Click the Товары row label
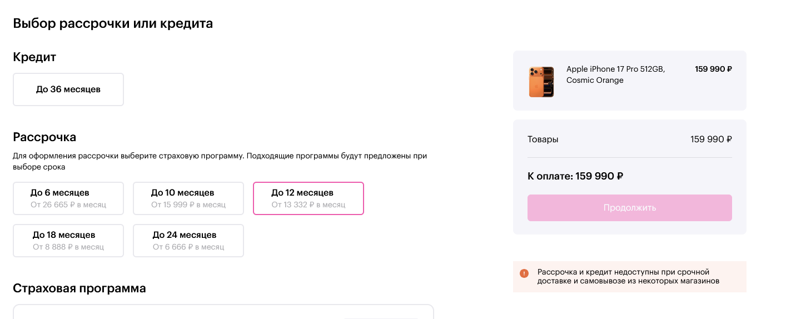The width and height of the screenshot is (796, 319). [543, 139]
